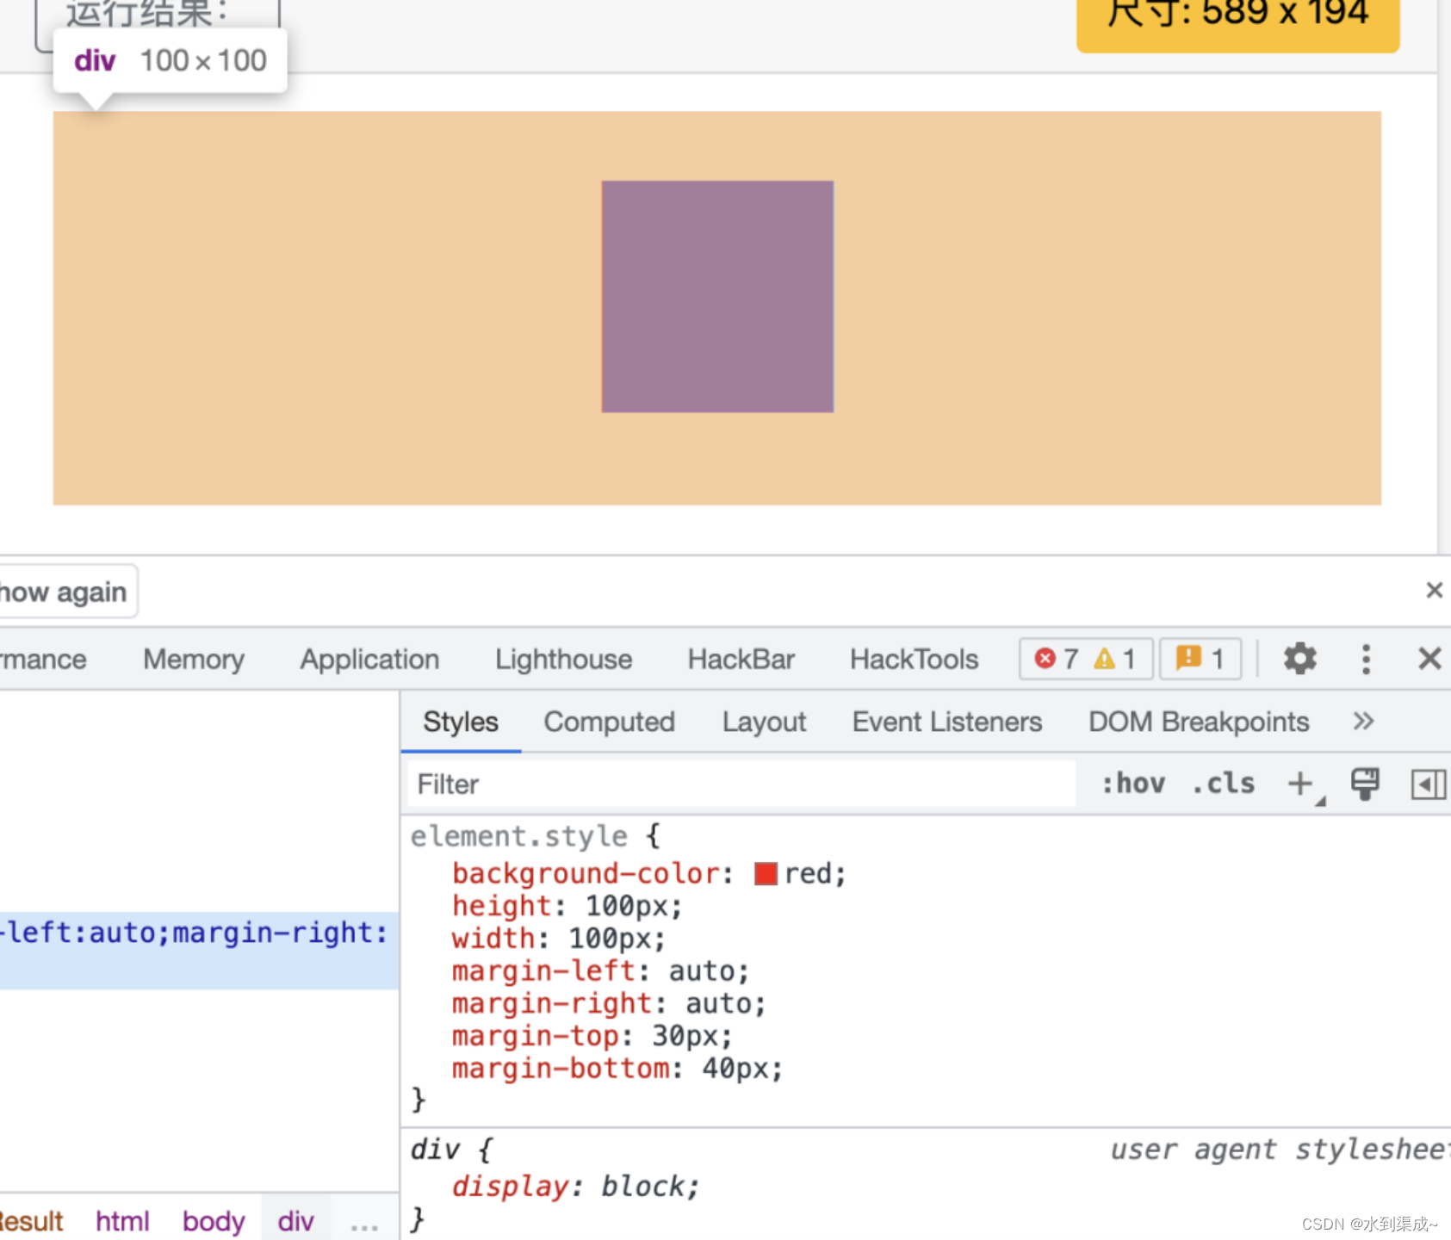Click the background-color property name
The image size is (1451, 1240).
586,873
